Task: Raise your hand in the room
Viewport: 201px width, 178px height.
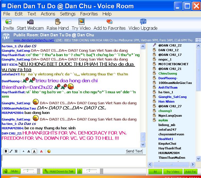Action: 57,22
